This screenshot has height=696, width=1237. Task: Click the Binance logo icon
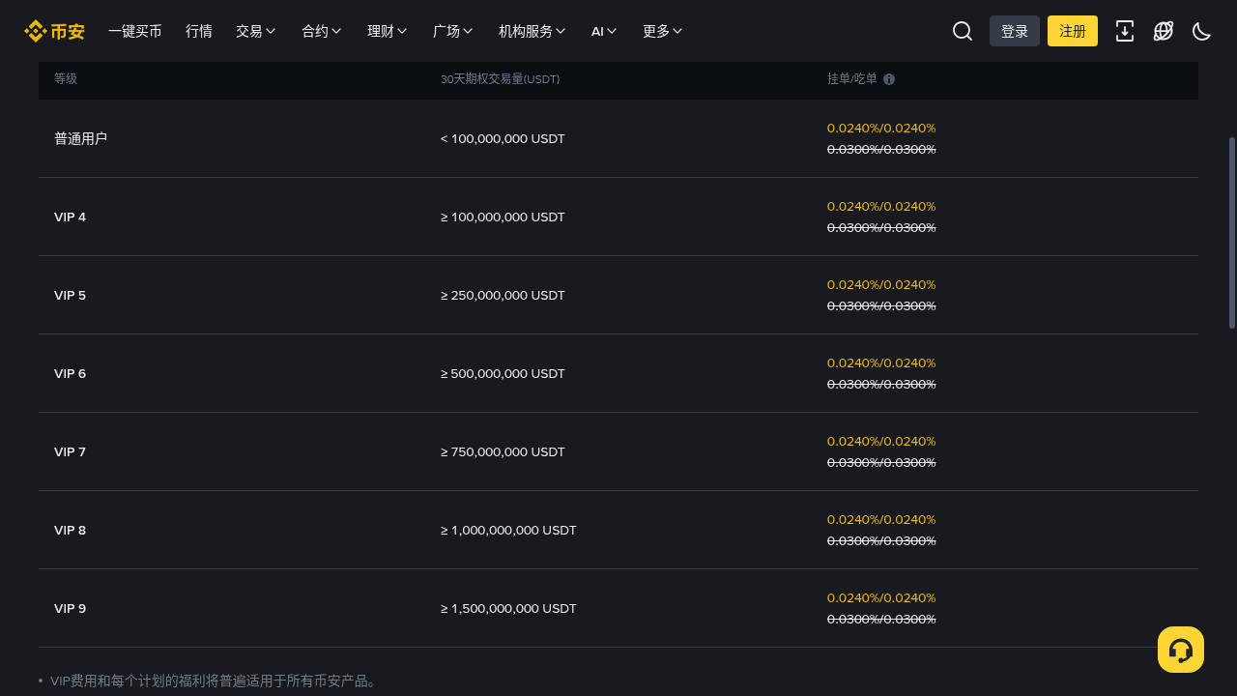point(54,31)
